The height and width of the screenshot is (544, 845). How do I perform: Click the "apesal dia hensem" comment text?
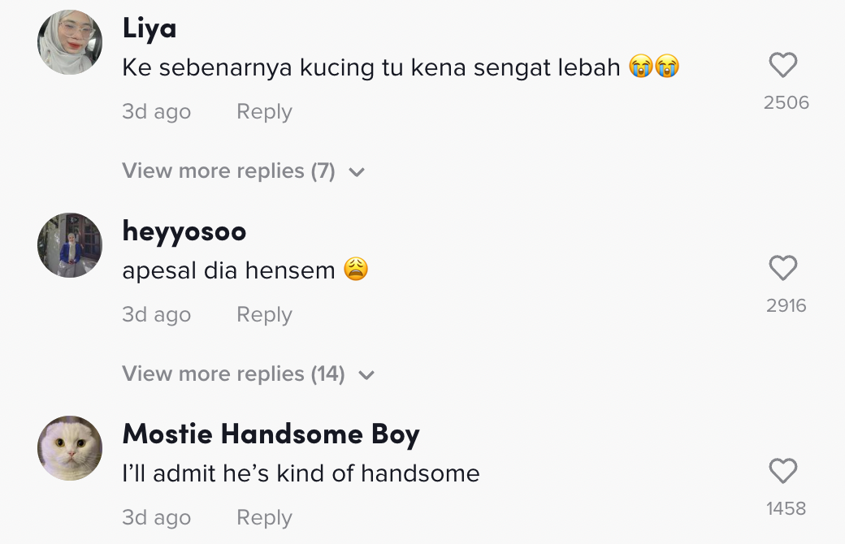click(x=228, y=270)
